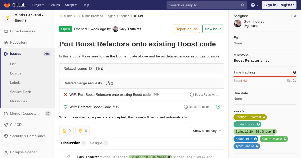Click closed status icon of merge request !409
The width and height of the screenshot is (301, 158).
65,95
